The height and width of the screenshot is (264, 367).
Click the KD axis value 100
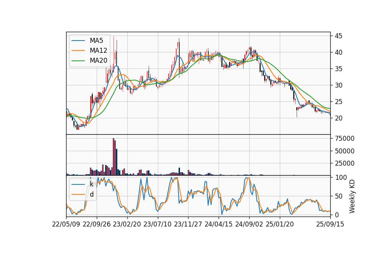pos(341,178)
